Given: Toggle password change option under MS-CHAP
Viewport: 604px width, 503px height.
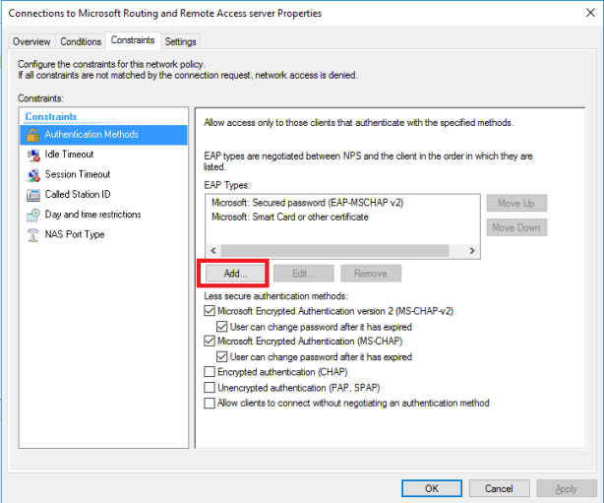Looking at the screenshot, I should 222,356.
